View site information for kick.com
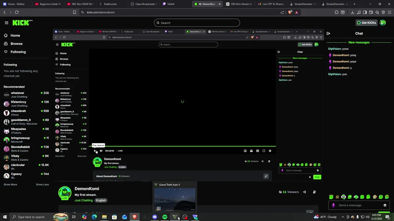The height and width of the screenshot is (221, 394). (82, 12)
